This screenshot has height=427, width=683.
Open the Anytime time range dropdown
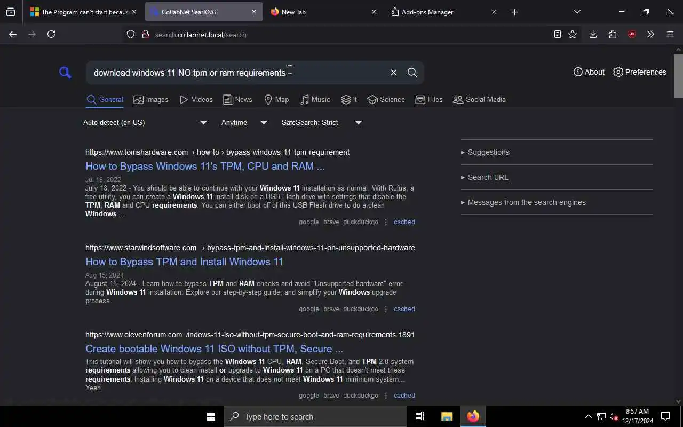[244, 123]
